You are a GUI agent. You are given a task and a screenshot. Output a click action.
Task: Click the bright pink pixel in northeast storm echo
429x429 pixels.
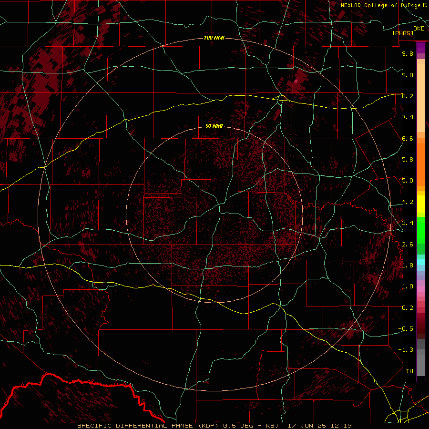[x=296, y=81]
